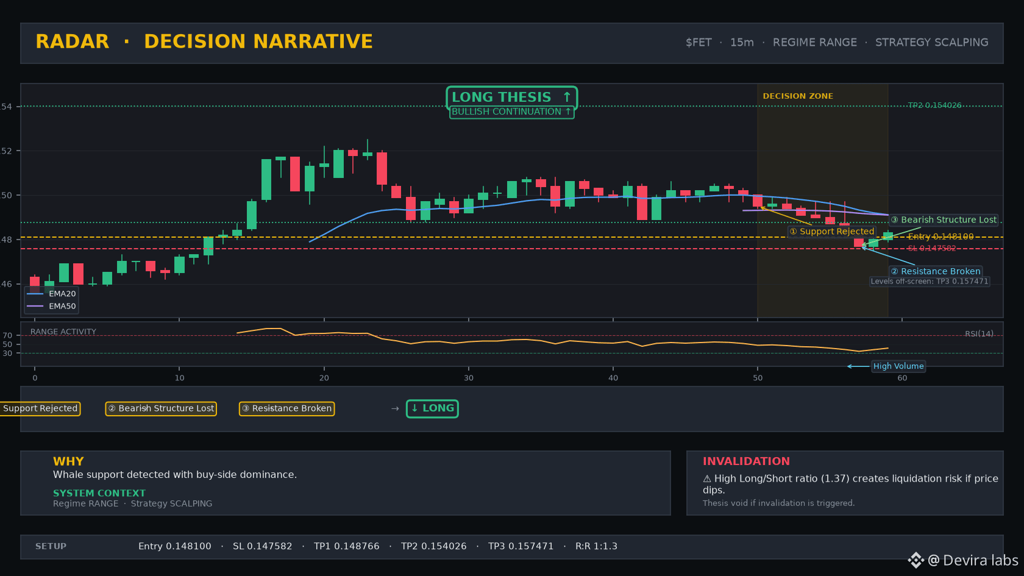Click the Support Rejected chart annotation
Image resolution: width=1024 pixels, height=576 pixels.
coord(831,232)
